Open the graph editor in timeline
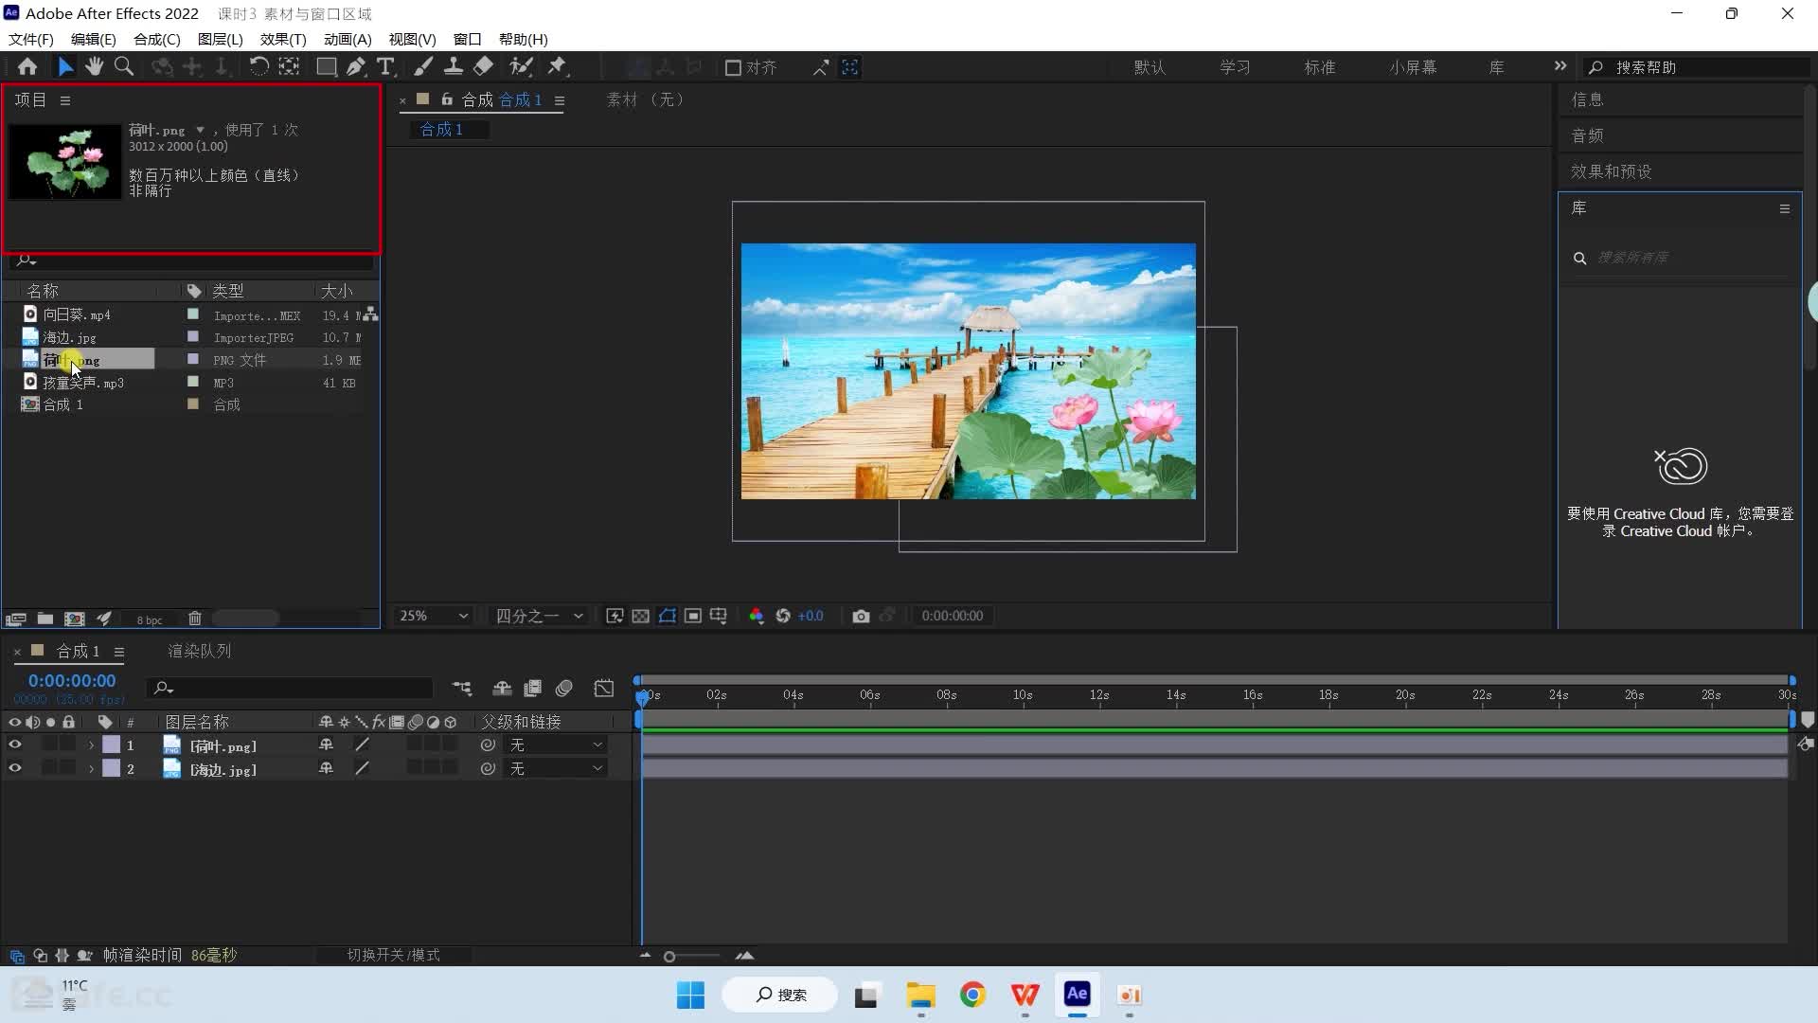Image resolution: width=1818 pixels, height=1023 pixels. tap(604, 689)
